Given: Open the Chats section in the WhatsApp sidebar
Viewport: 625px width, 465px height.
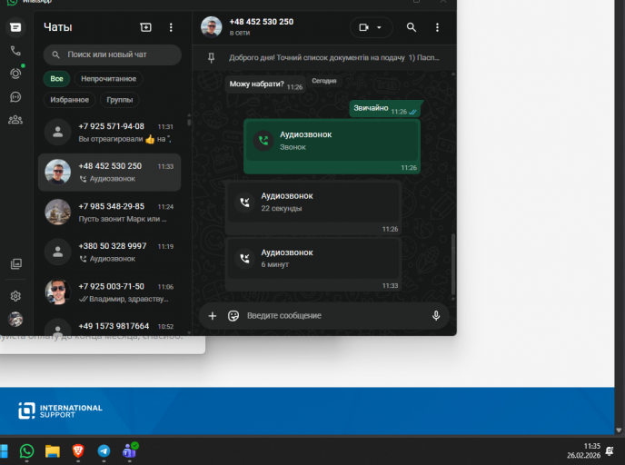Looking at the screenshot, I should [15, 27].
